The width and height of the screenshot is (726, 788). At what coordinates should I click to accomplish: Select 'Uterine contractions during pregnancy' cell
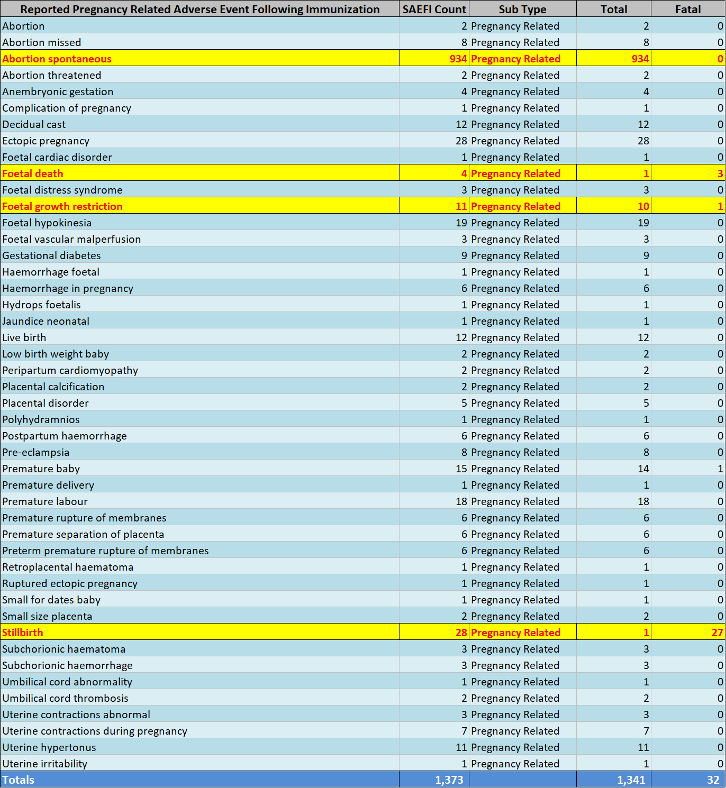(x=199, y=731)
